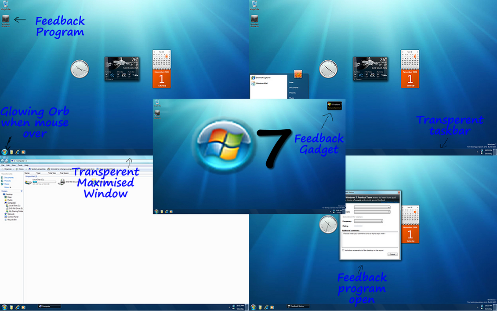The image size is (497, 311).
Task: Select Local Disk (C:) drive icon in file list
Action: pos(28,182)
